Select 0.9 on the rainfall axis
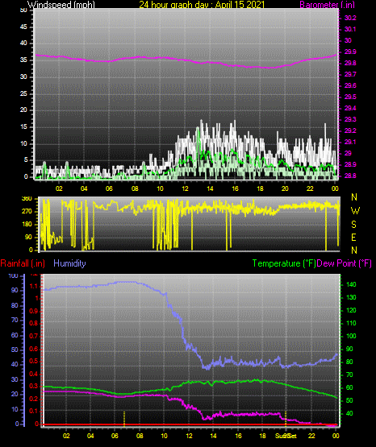376x447 pixels. (34, 311)
